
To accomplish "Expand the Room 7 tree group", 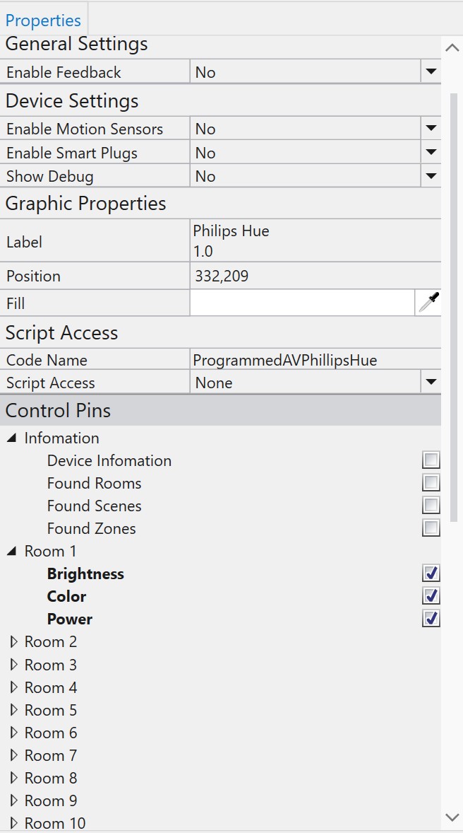I will click(x=14, y=755).
